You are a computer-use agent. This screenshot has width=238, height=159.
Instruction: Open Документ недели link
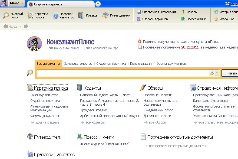coord(157,116)
